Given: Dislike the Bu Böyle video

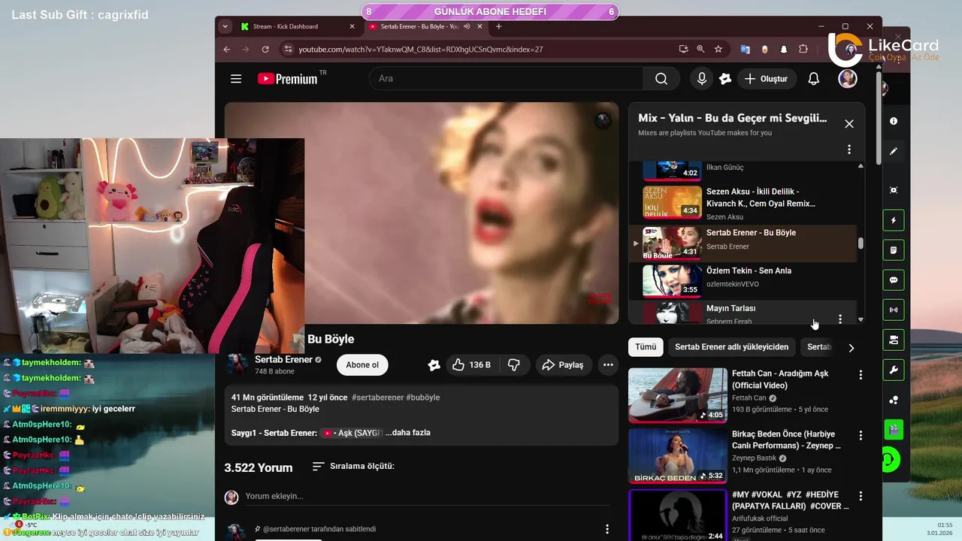Looking at the screenshot, I should point(514,364).
